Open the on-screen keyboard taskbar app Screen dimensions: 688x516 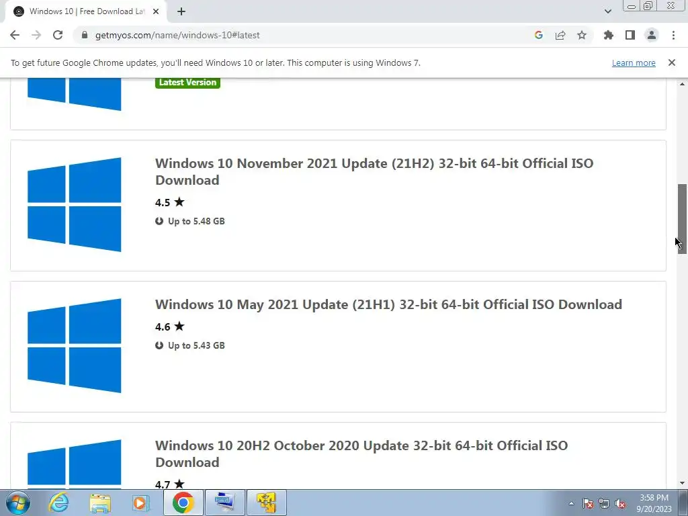224,503
